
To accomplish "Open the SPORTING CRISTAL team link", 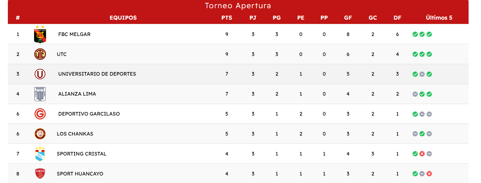I will click(81, 154).
